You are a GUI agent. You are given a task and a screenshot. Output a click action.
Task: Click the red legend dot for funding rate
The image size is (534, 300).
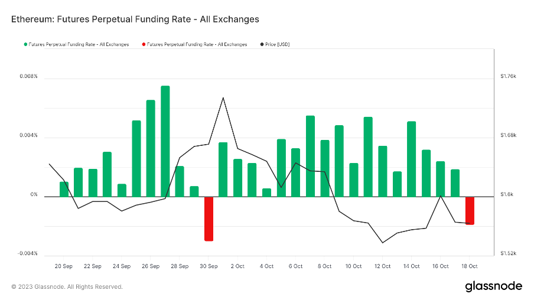pyautogui.click(x=144, y=44)
